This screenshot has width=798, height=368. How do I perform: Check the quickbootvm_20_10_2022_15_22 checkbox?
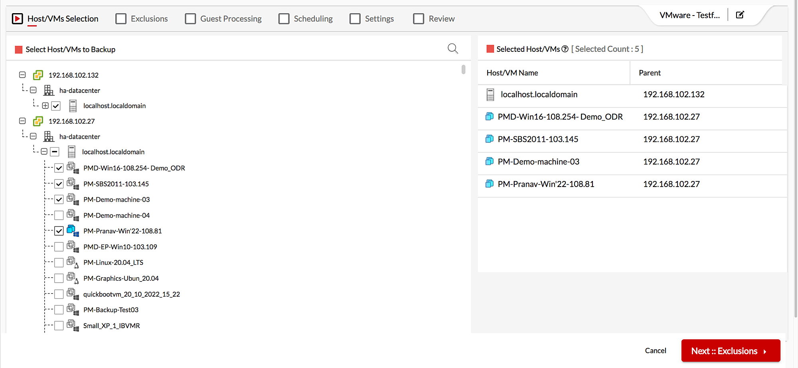point(59,294)
